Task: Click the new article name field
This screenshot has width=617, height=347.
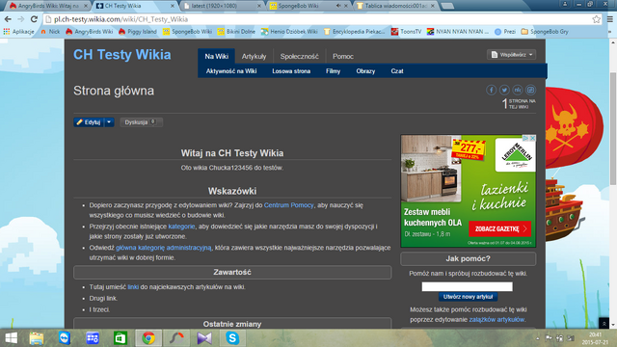Action: point(467,287)
